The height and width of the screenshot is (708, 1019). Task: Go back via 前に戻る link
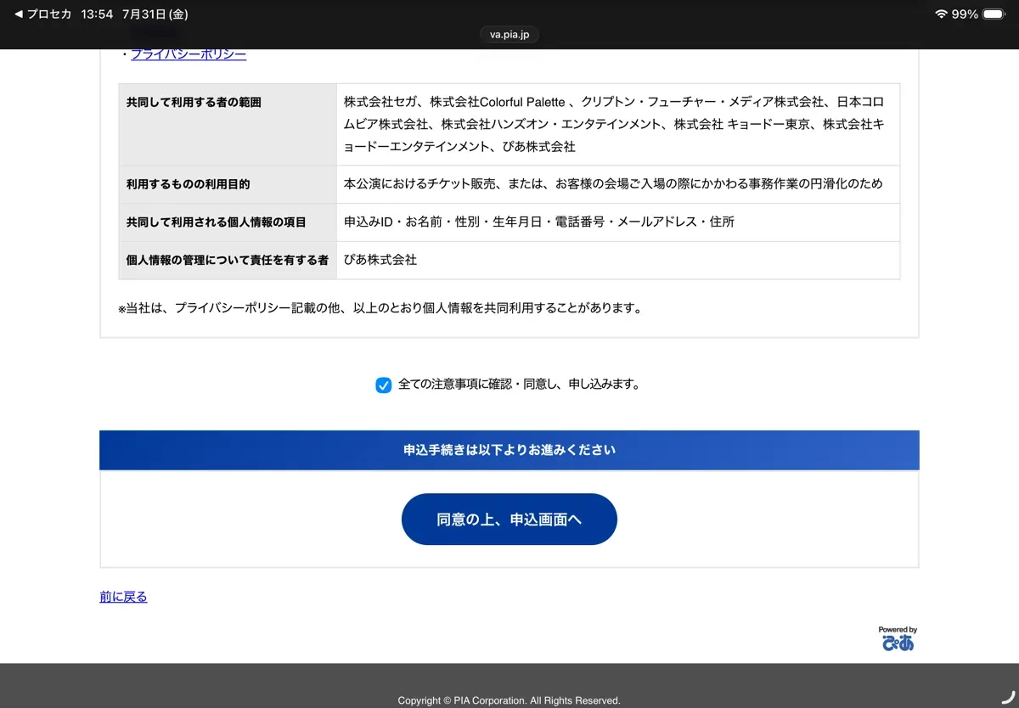(x=123, y=597)
